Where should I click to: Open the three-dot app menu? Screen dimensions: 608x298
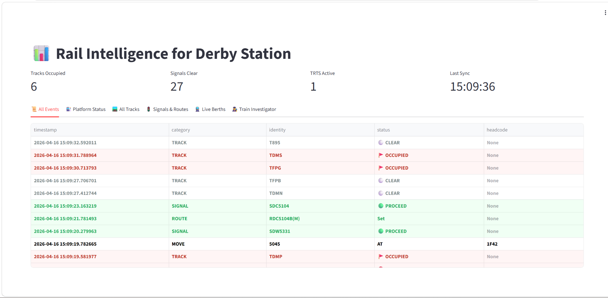(605, 13)
